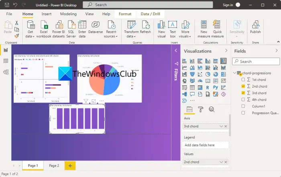Open the File menu
The image size is (281, 177).
9,14
